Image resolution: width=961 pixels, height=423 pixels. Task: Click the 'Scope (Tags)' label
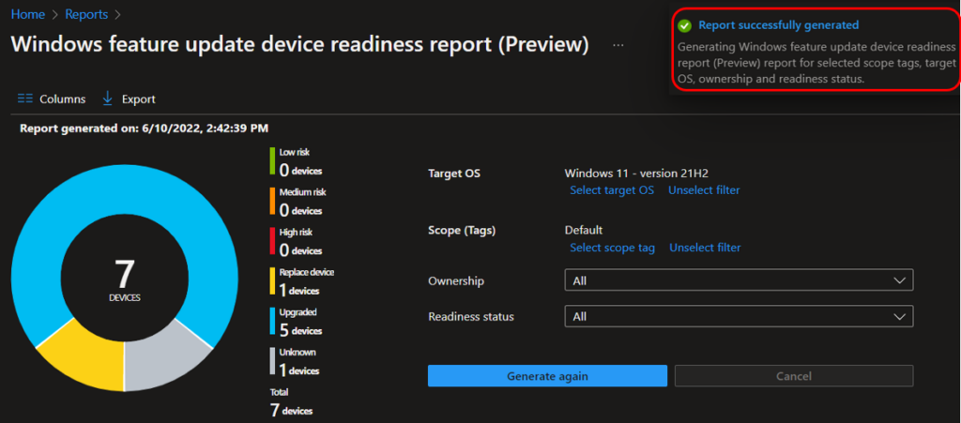click(x=462, y=231)
